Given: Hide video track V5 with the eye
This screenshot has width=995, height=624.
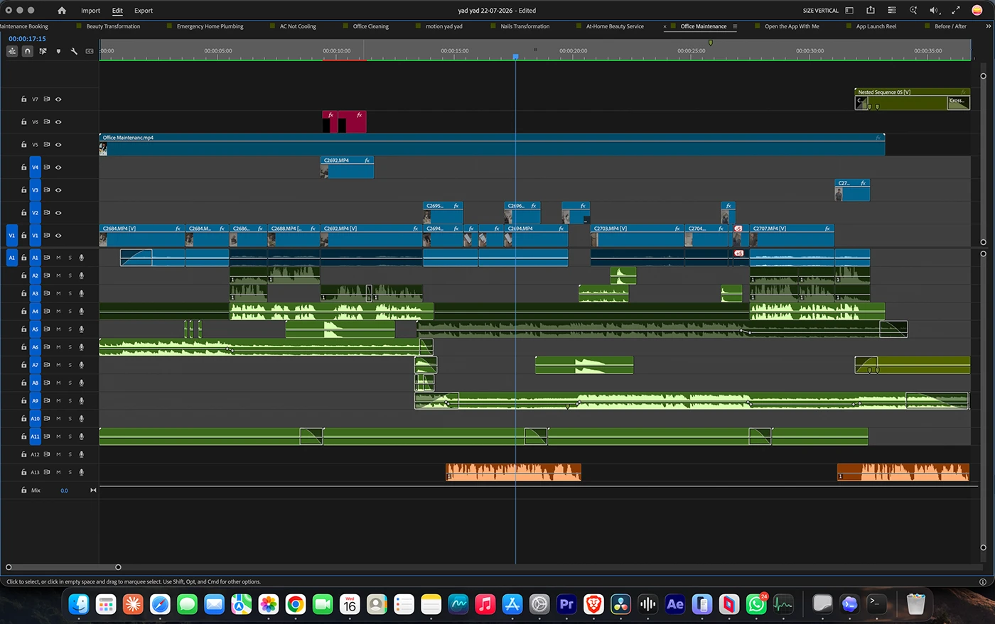Looking at the screenshot, I should (58, 145).
